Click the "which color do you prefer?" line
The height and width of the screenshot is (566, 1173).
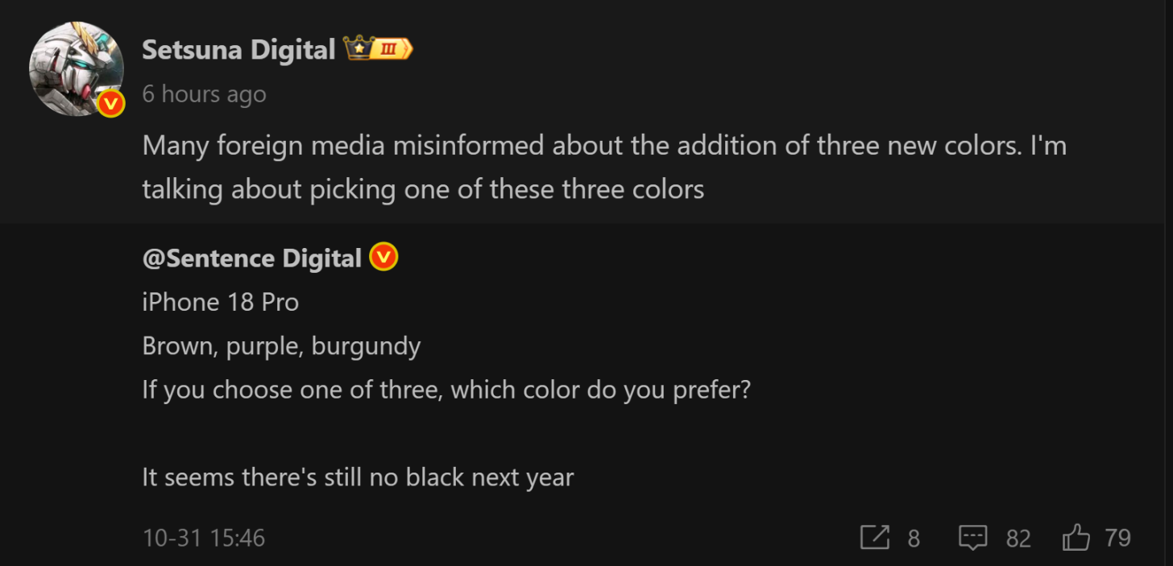coord(446,390)
